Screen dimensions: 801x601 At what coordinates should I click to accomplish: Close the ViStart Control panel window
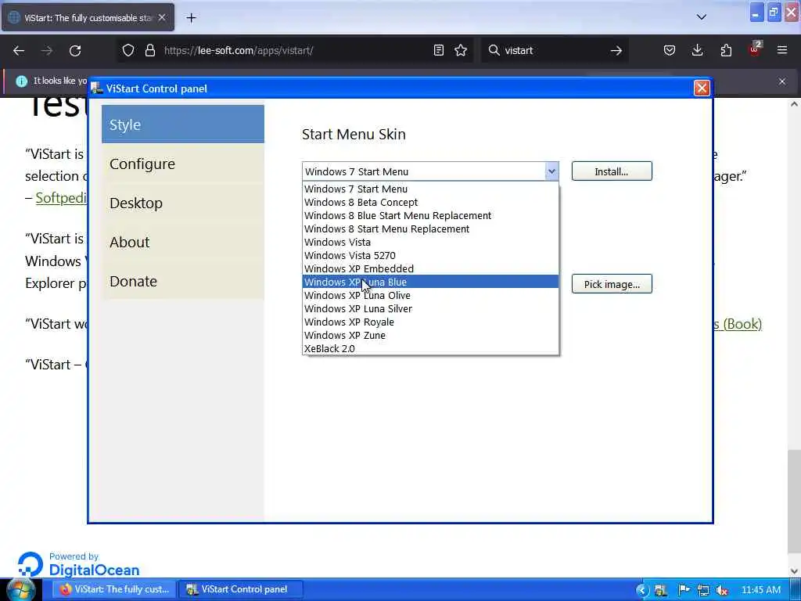point(702,88)
